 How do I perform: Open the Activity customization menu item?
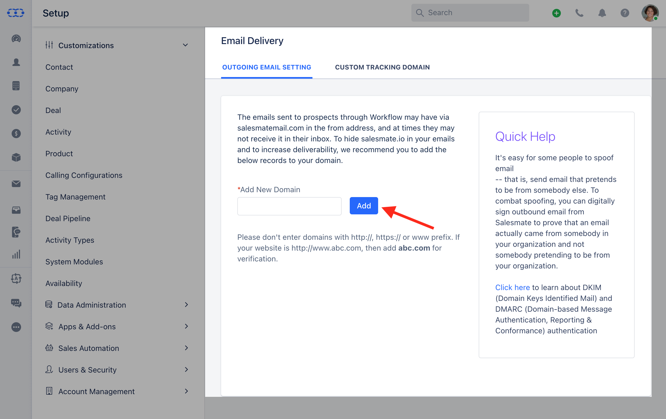pos(58,132)
